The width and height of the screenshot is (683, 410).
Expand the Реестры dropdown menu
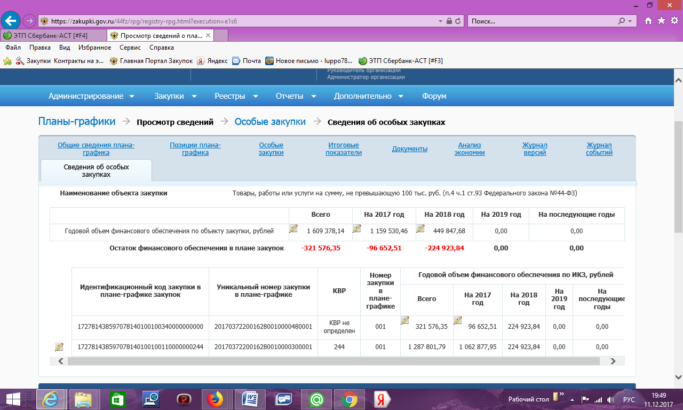pyautogui.click(x=236, y=96)
